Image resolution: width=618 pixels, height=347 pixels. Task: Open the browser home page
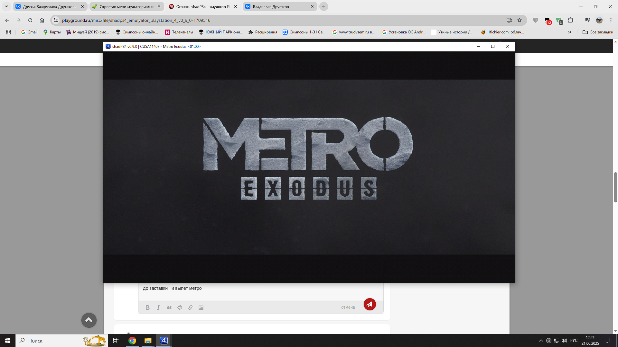click(42, 20)
